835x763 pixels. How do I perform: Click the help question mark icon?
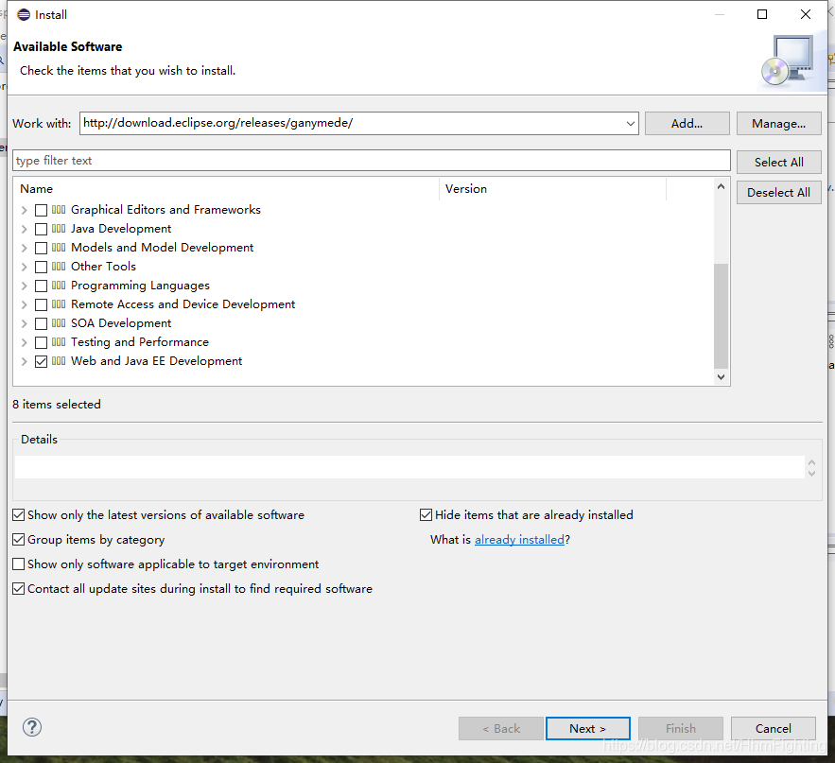32,727
